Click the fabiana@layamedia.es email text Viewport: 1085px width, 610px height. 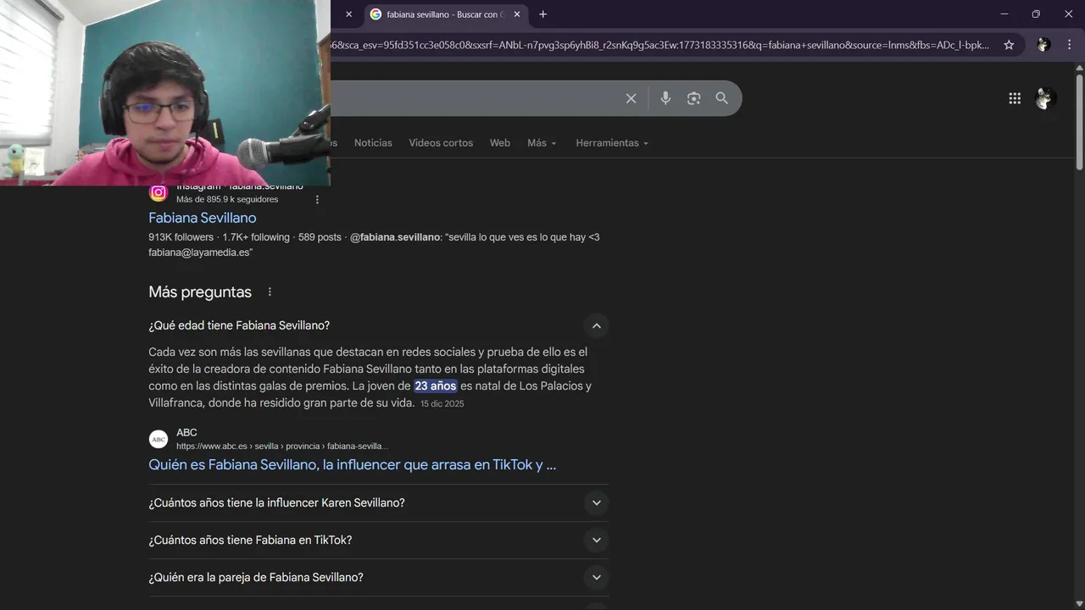pos(201,252)
